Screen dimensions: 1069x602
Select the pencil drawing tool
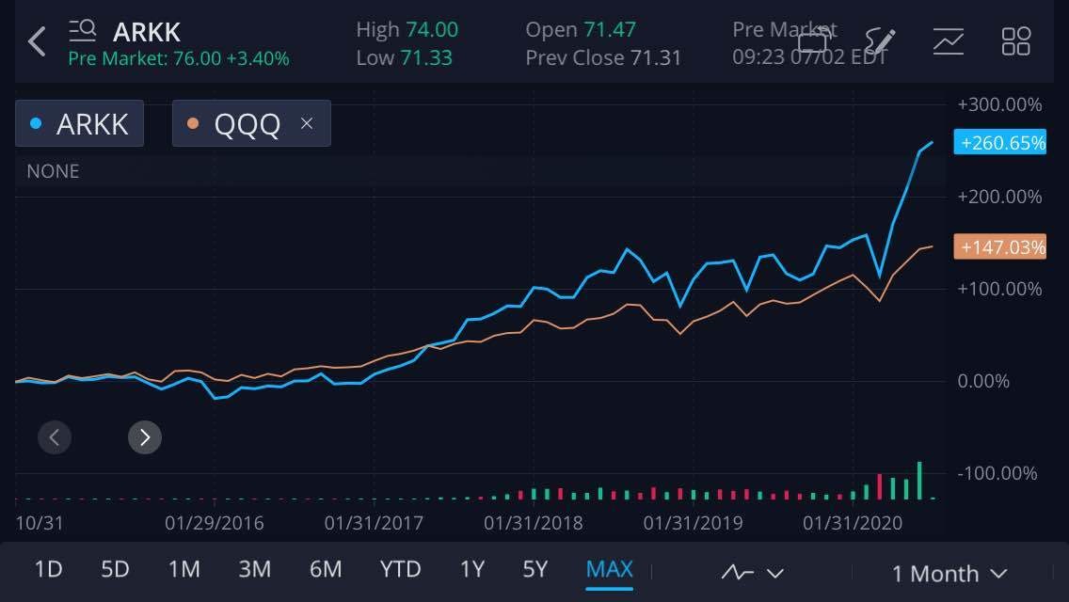tap(880, 41)
